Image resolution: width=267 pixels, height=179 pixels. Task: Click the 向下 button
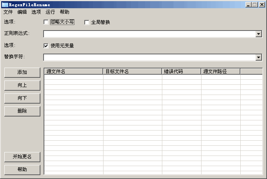22,98
